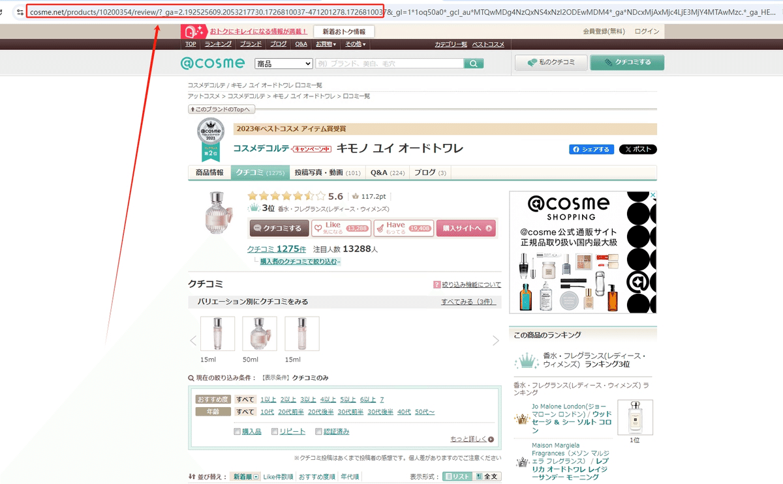Open the Q&A product tab
Image resolution: width=783 pixels, height=484 pixels.
pyautogui.click(x=388, y=173)
